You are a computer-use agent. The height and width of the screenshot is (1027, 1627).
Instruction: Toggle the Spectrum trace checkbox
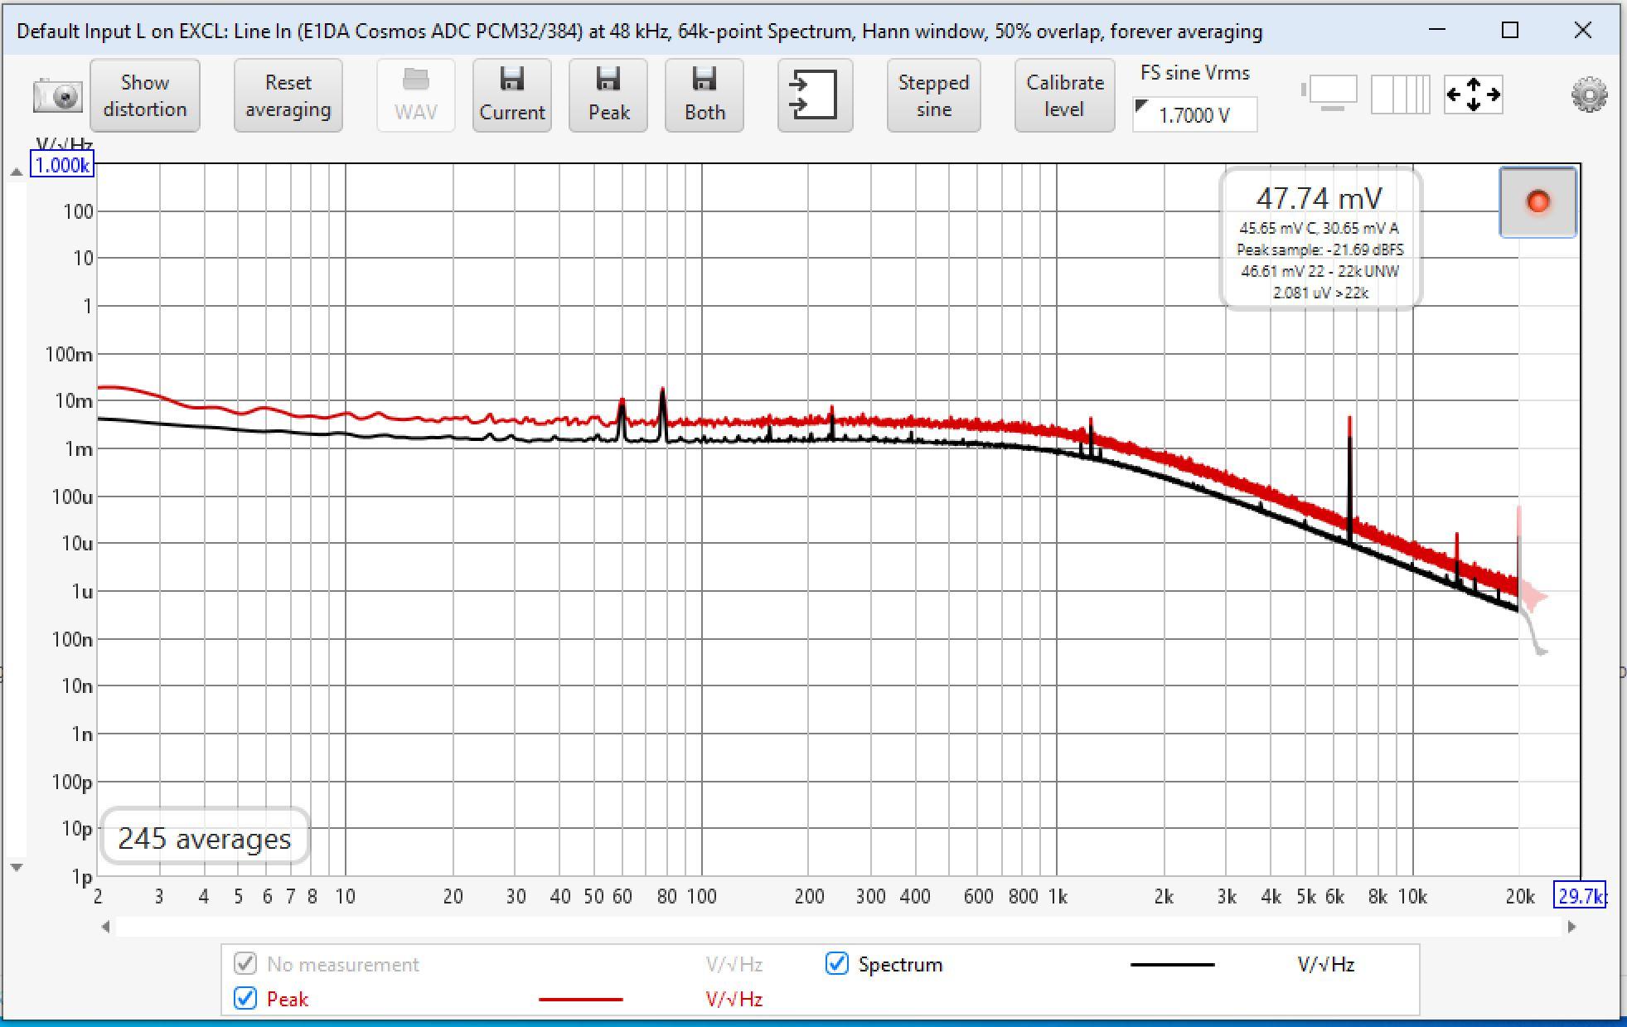837,964
